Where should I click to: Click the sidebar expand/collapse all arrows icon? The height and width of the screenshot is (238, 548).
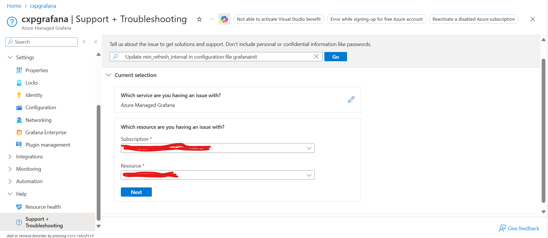point(84,42)
